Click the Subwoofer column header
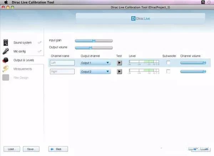 (169, 56)
